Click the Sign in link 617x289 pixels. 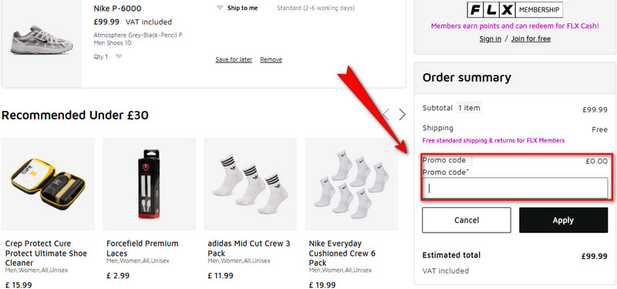coord(491,39)
